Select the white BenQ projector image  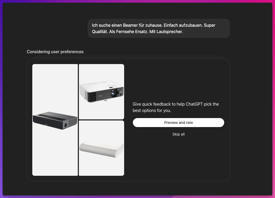pos(101,92)
